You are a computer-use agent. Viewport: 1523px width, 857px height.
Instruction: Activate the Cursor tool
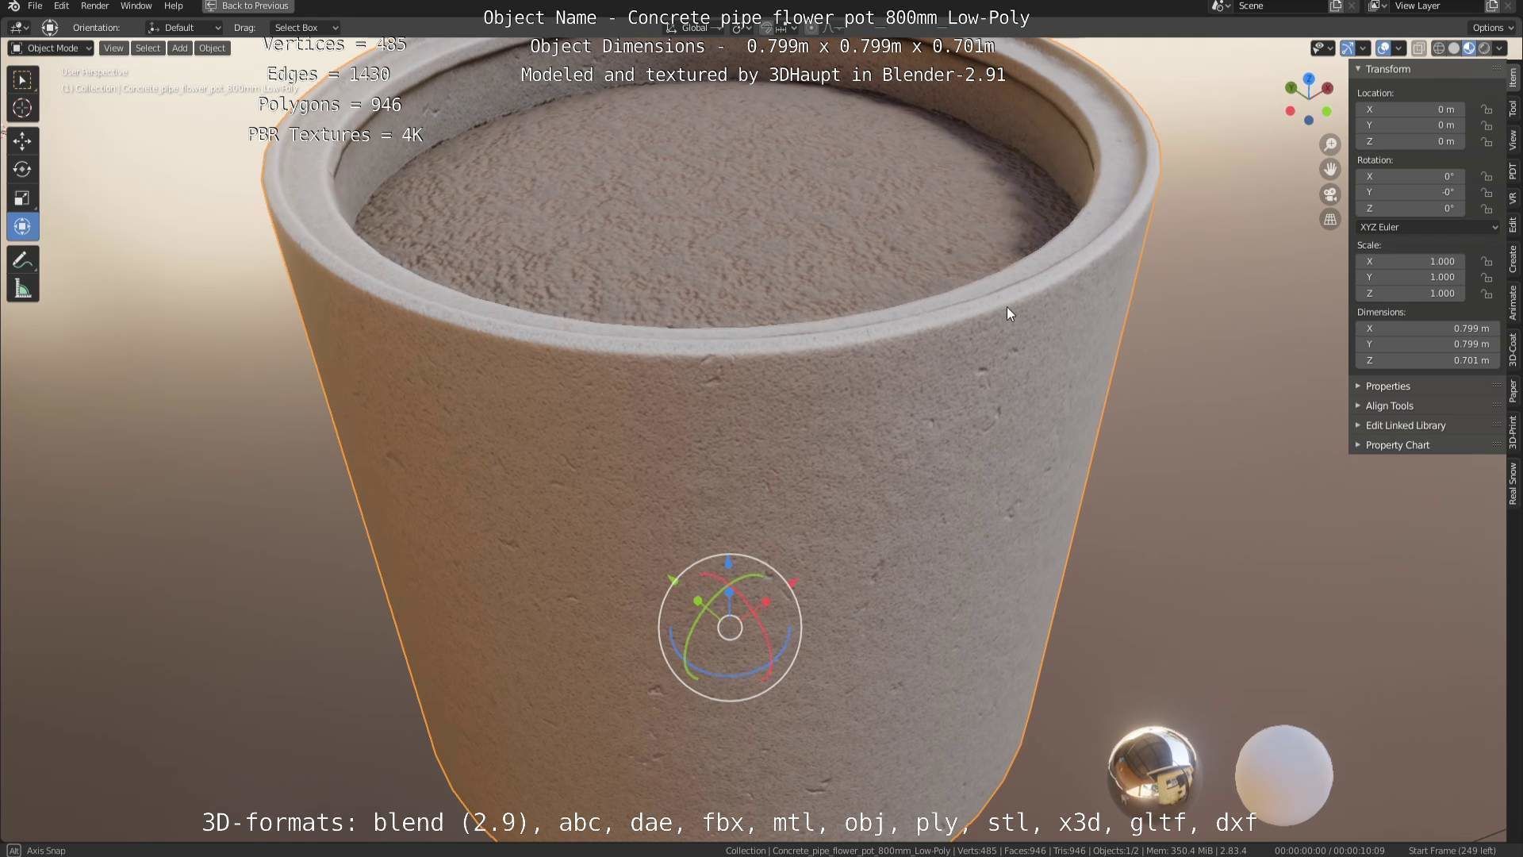[22, 108]
